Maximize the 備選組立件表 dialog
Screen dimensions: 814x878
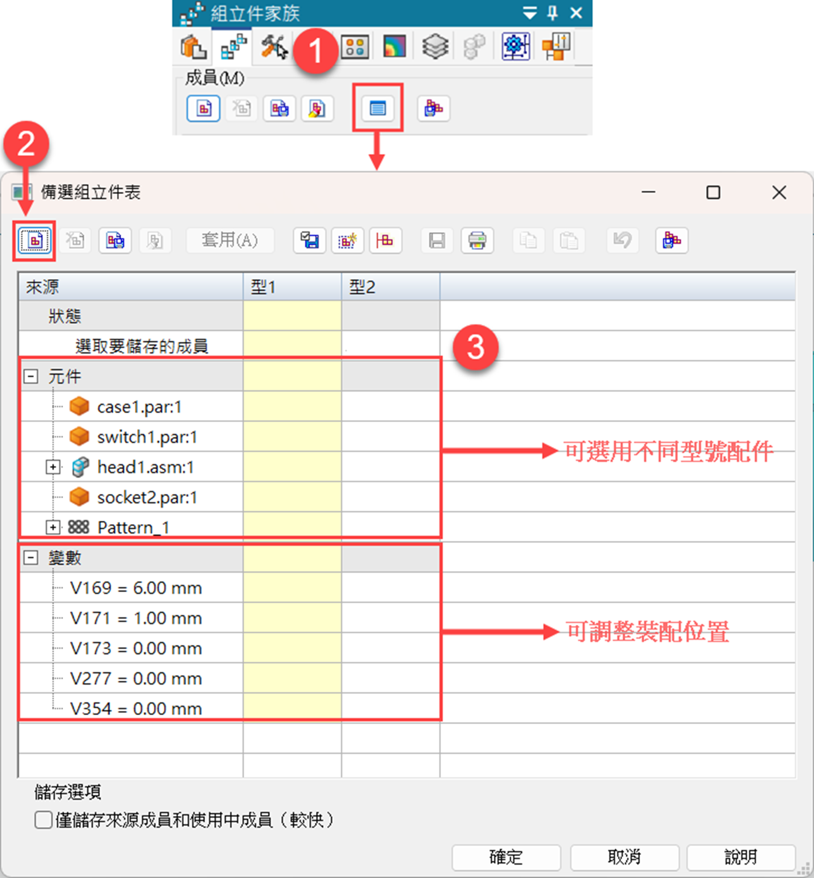[x=713, y=192]
